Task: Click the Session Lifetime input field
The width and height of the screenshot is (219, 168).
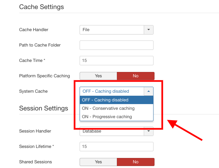Action: (116, 147)
